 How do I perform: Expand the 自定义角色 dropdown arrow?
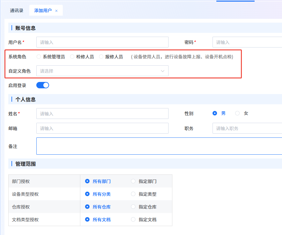click(x=163, y=71)
